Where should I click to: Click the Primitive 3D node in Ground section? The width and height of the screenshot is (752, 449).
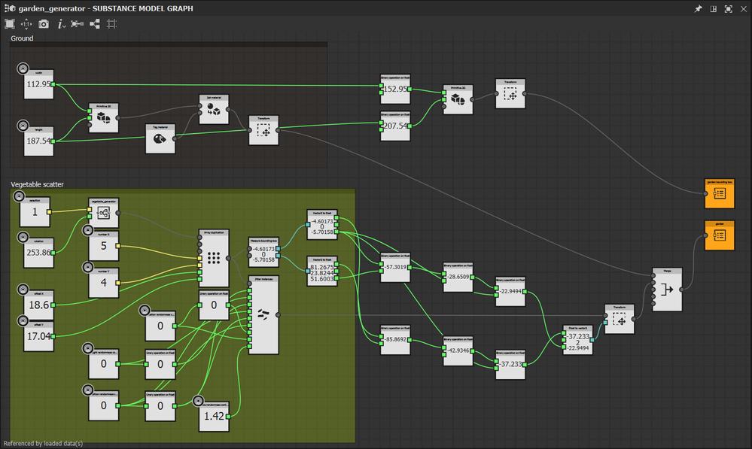click(x=102, y=117)
